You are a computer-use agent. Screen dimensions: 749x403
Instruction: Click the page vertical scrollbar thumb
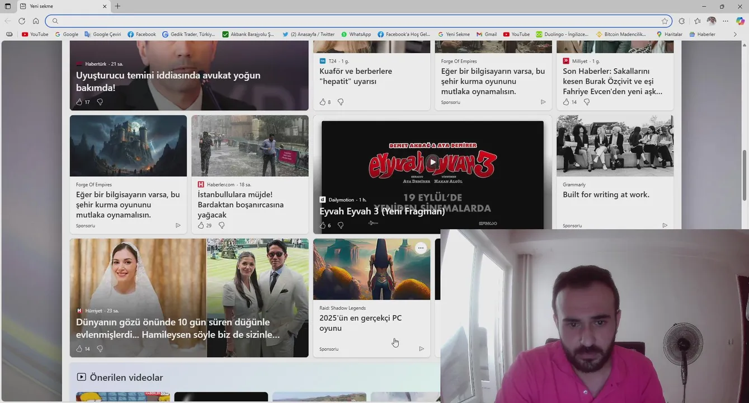(745, 175)
